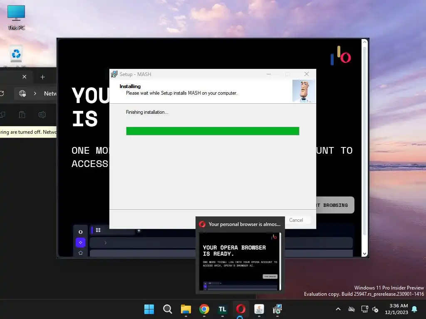Open Google Chrome from taskbar
Viewport: 426px width, 319px height.
coord(204,309)
